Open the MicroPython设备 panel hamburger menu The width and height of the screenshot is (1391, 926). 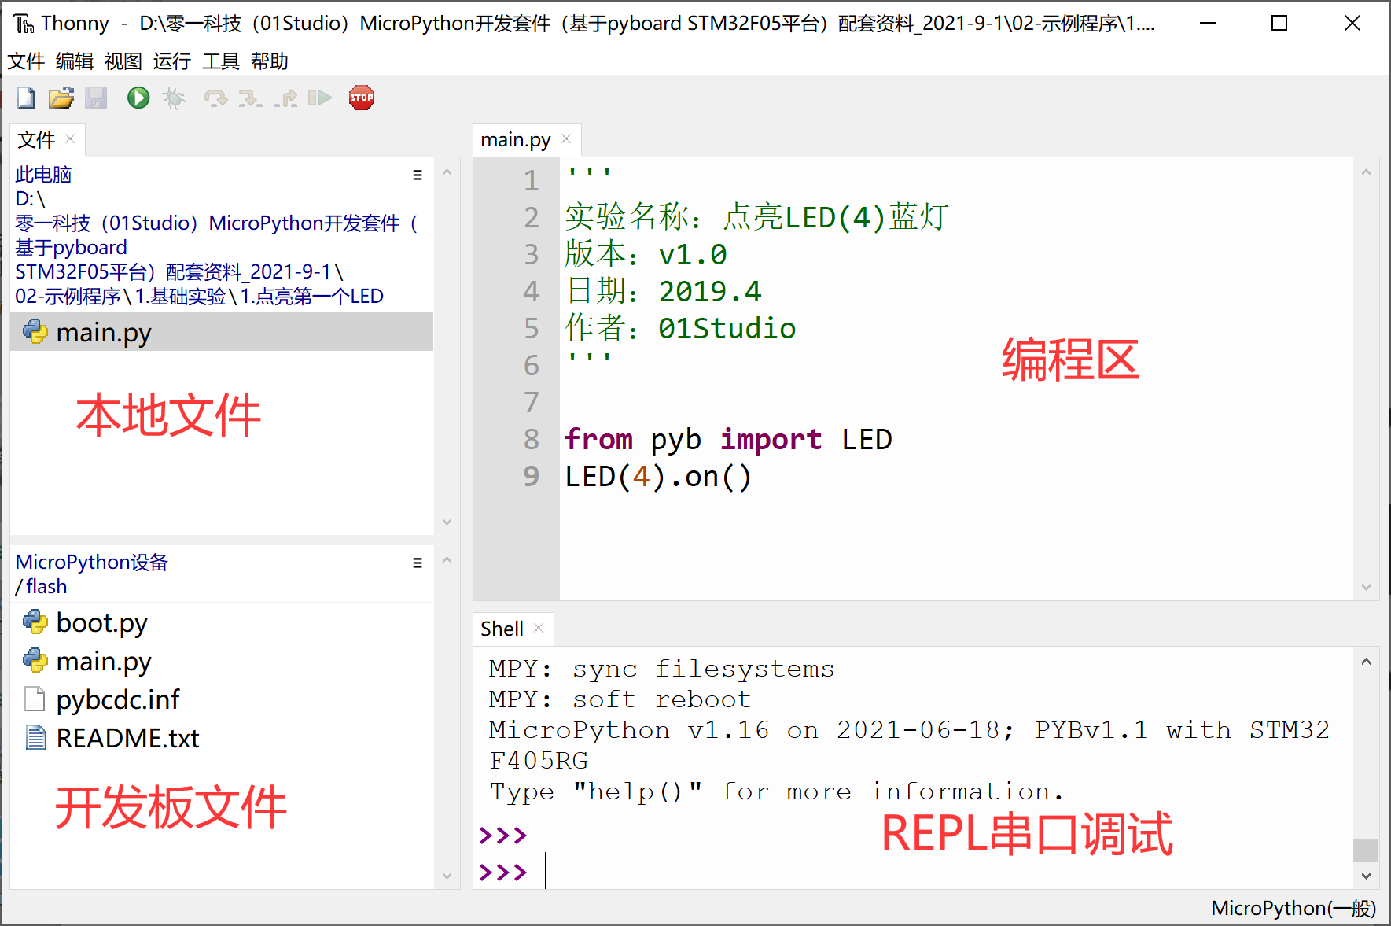pyautogui.click(x=417, y=563)
